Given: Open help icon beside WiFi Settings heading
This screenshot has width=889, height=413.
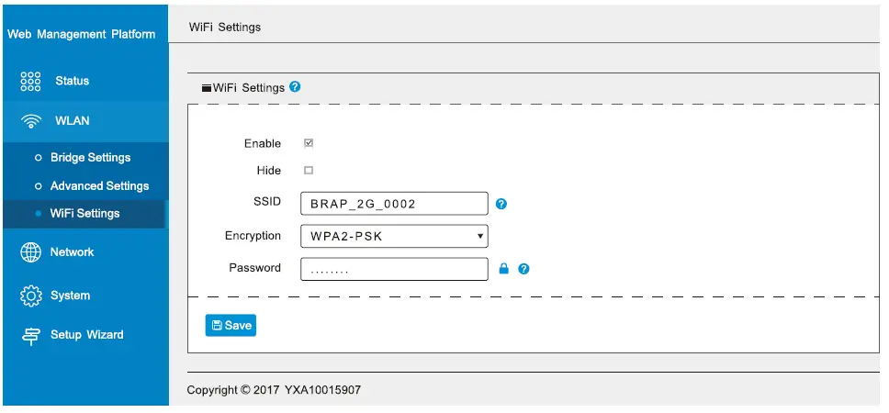Looking at the screenshot, I should [295, 87].
